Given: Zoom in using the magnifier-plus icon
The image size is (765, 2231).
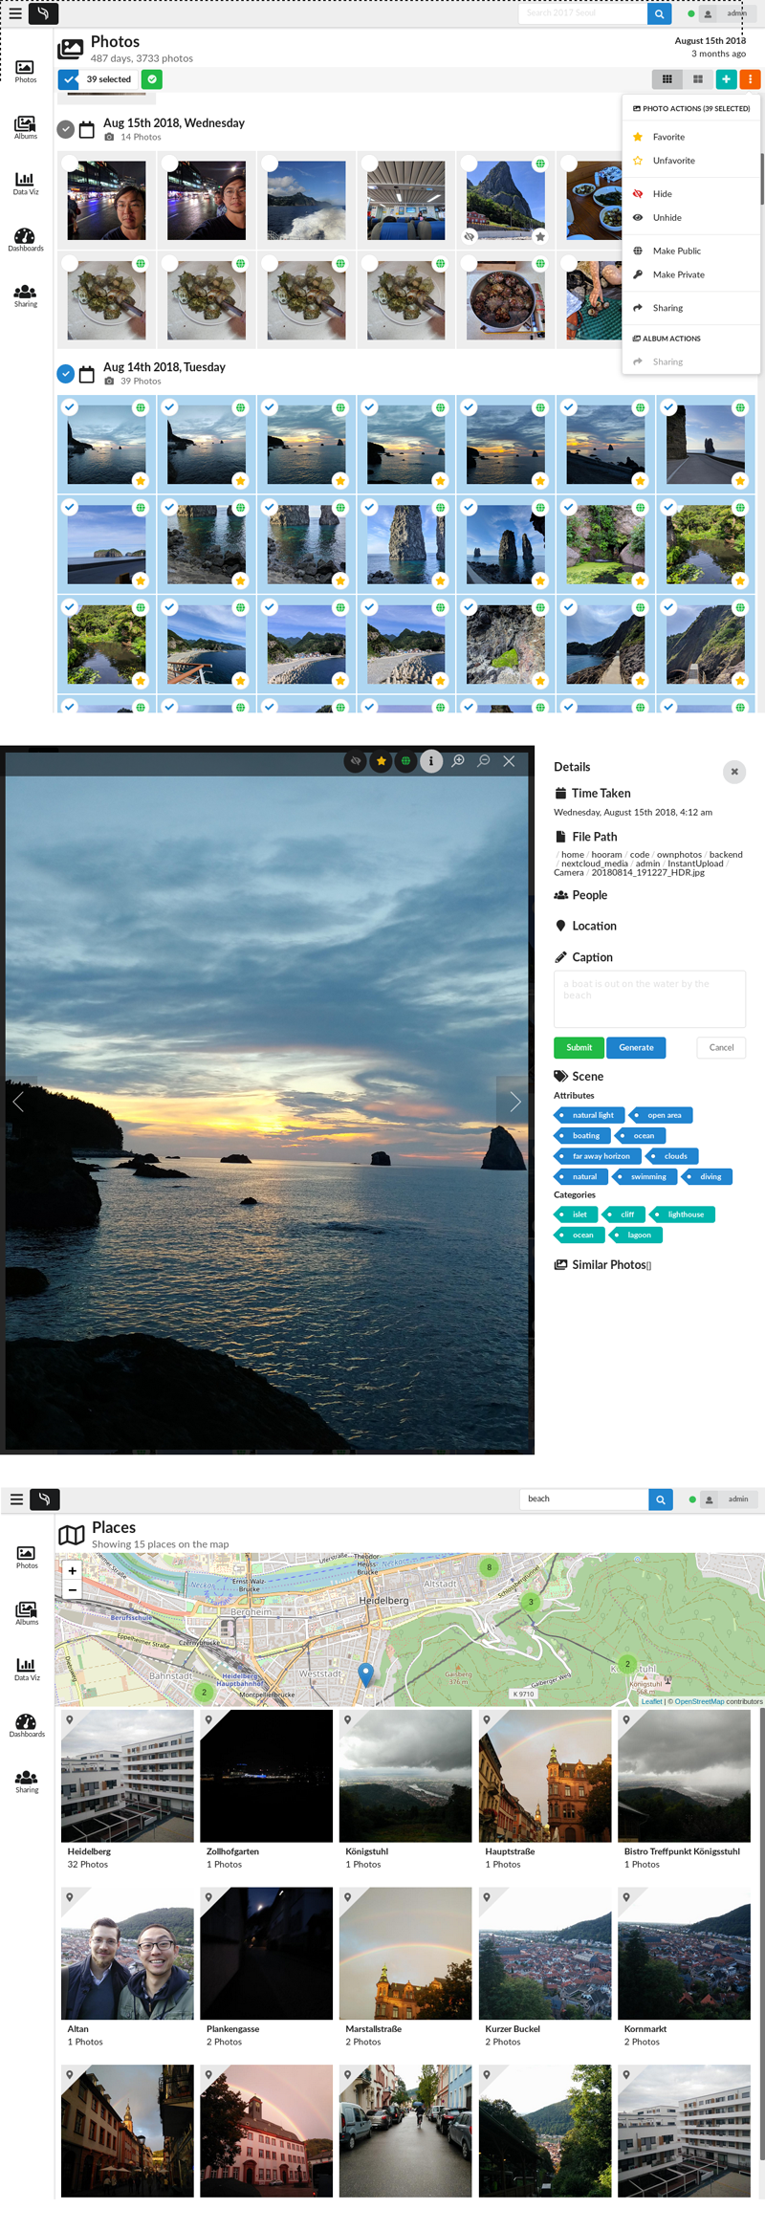Looking at the screenshot, I should [x=458, y=761].
